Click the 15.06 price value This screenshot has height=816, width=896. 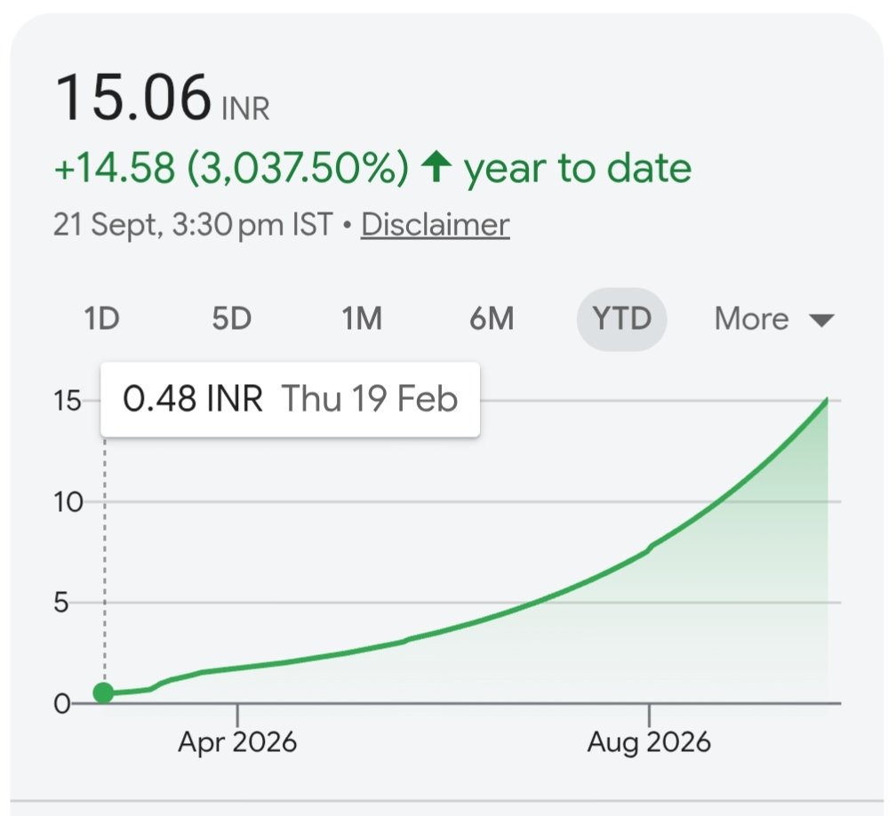(x=133, y=98)
